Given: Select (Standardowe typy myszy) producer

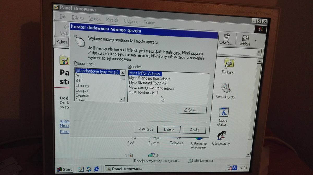Looking at the screenshot, I should tap(97, 71).
